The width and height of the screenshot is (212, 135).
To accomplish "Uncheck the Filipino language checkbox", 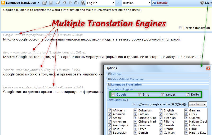I will (161, 121).
